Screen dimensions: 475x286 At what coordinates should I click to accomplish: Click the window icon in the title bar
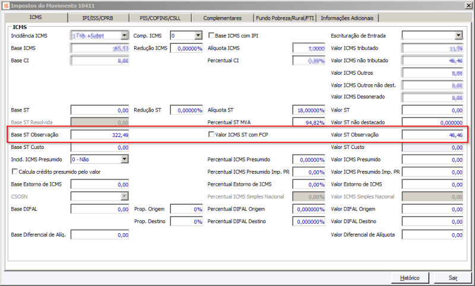click(x=6, y=5)
